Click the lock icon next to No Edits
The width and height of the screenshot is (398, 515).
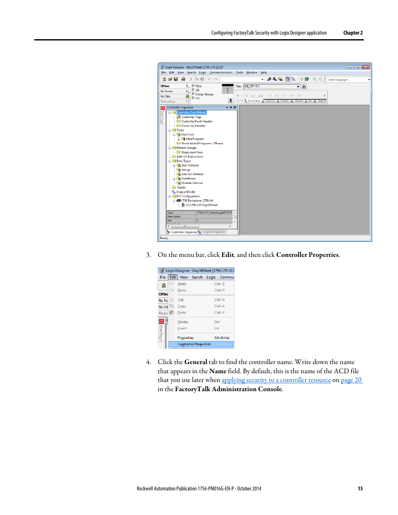[187, 96]
